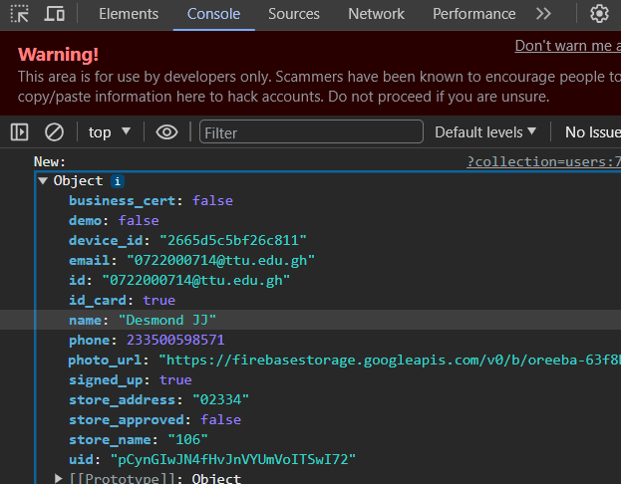Expand the [[Prototype]] entry
621x484 pixels.
click(x=60, y=479)
